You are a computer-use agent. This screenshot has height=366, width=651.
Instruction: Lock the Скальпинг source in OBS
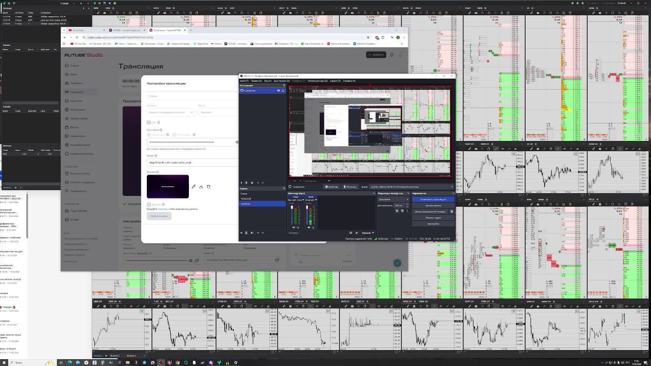(x=283, y=90)
